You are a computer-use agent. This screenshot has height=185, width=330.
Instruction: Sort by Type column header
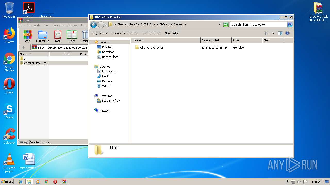tap(247, 40)
